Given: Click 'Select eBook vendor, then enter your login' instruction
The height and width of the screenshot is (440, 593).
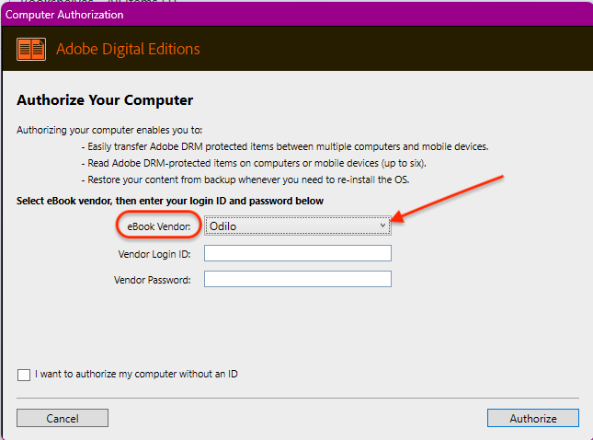Looking at the screenshot, I should (x=170, y=201).
